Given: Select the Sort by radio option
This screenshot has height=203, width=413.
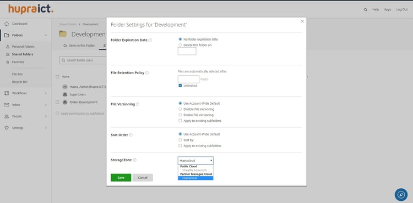Looking at the screenshot, I should 180,140.
